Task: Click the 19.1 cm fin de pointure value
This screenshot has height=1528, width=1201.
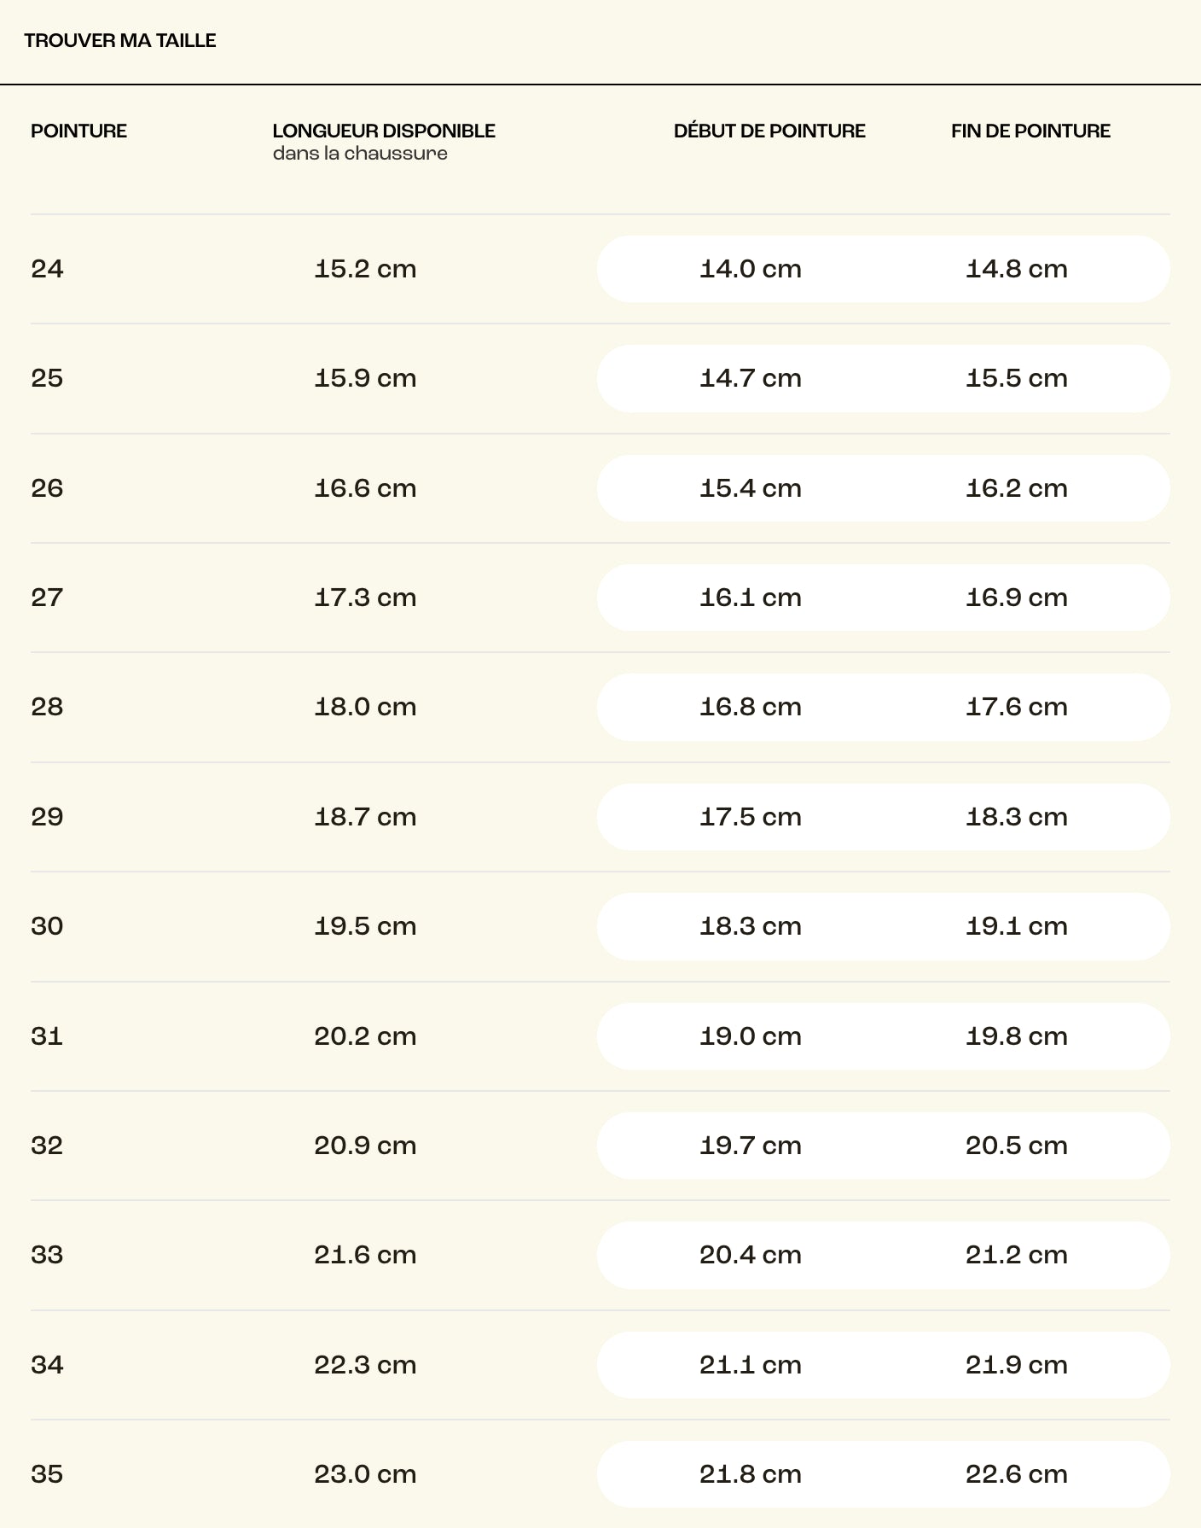Action: [x=1017, y=926]
